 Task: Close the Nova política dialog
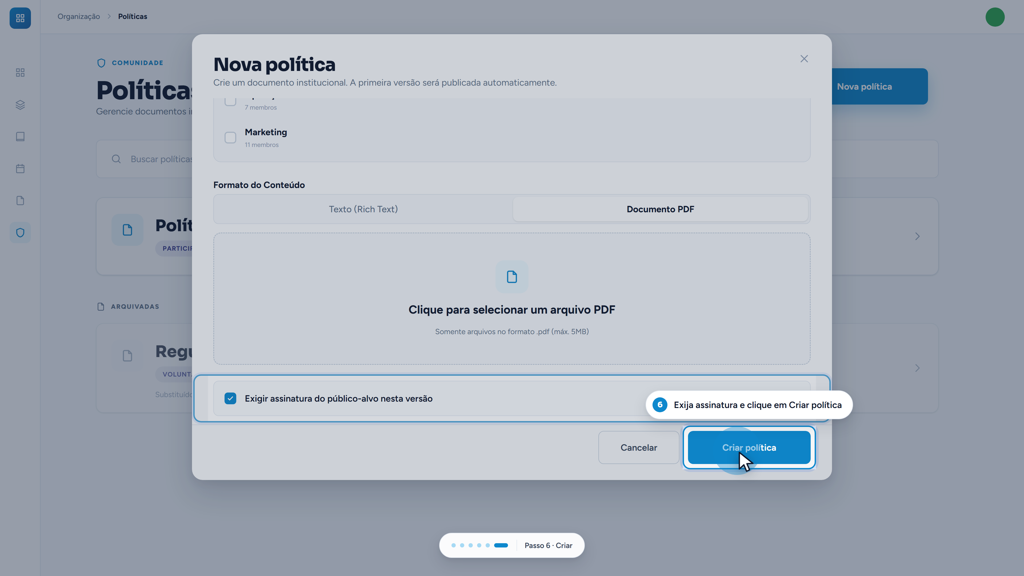point(804,59)
